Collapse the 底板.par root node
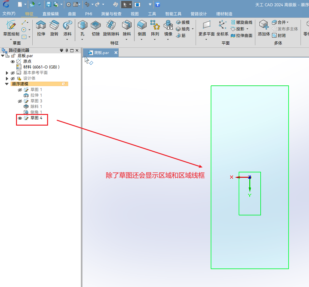The width and height of the screenshot is (309, 287). 3,56
